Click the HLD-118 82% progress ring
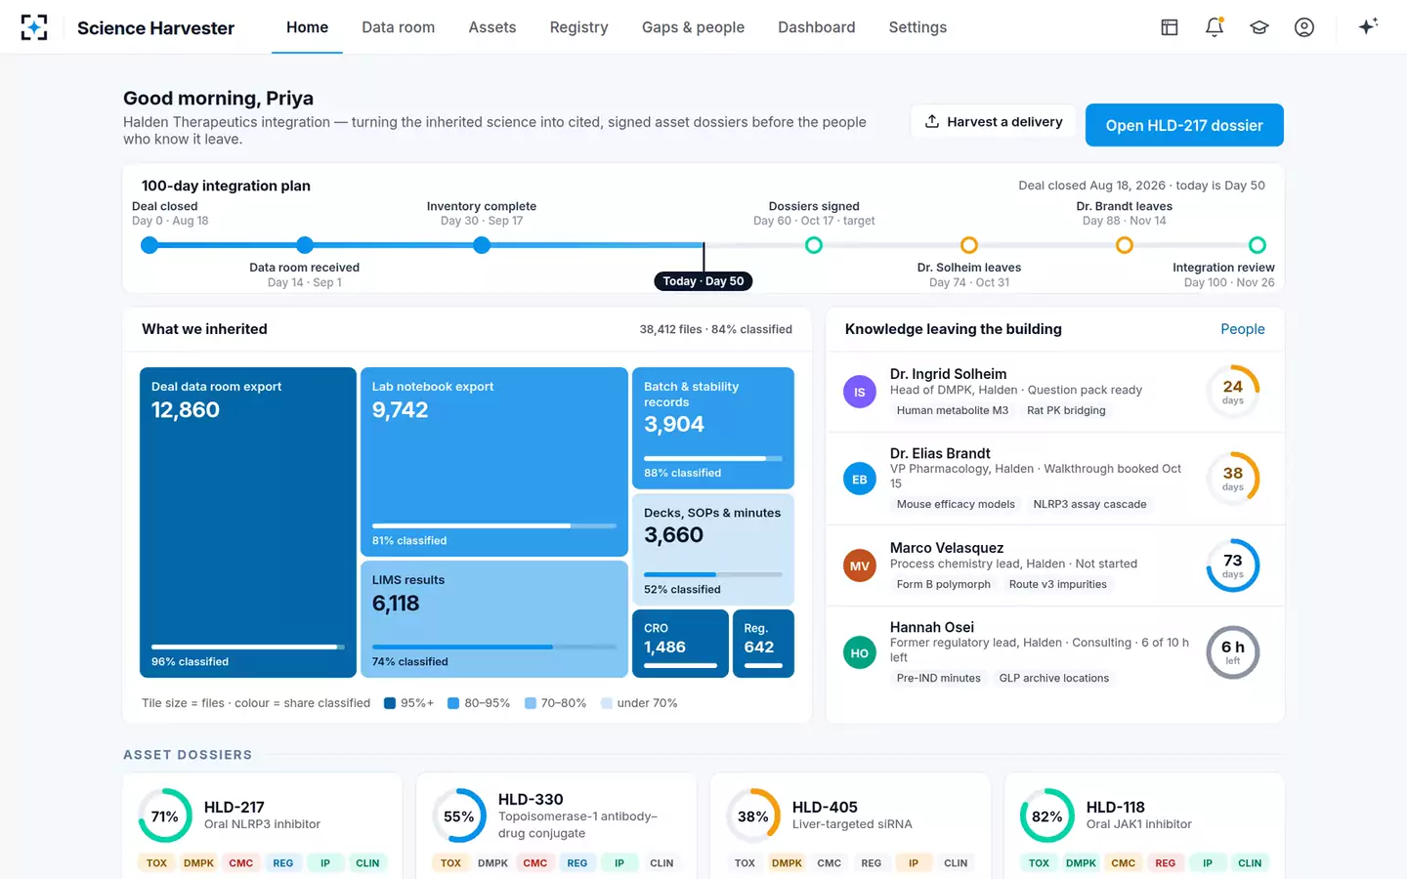This screenshot has height=879, width=1407. (1047, 816)
